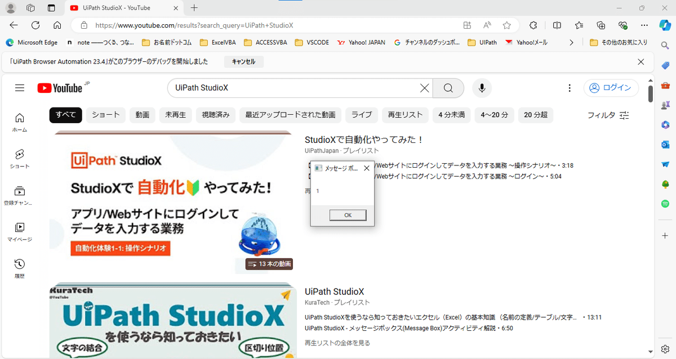Click OK in the message box
The image size is (676, 359).
click(x=348, y=215)
